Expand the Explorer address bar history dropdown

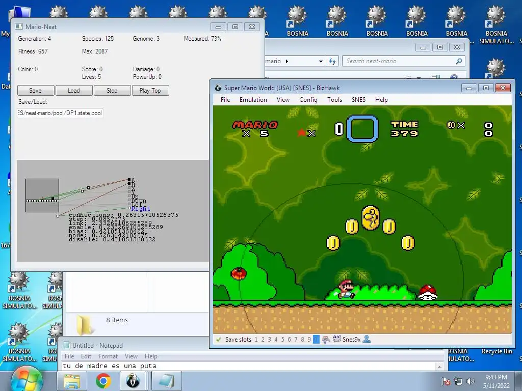(321, 61)
